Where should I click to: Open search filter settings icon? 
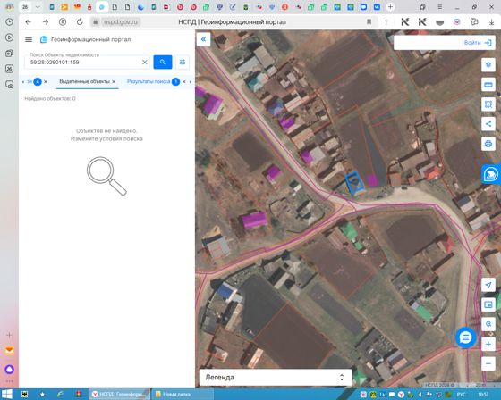coord(183,62)
